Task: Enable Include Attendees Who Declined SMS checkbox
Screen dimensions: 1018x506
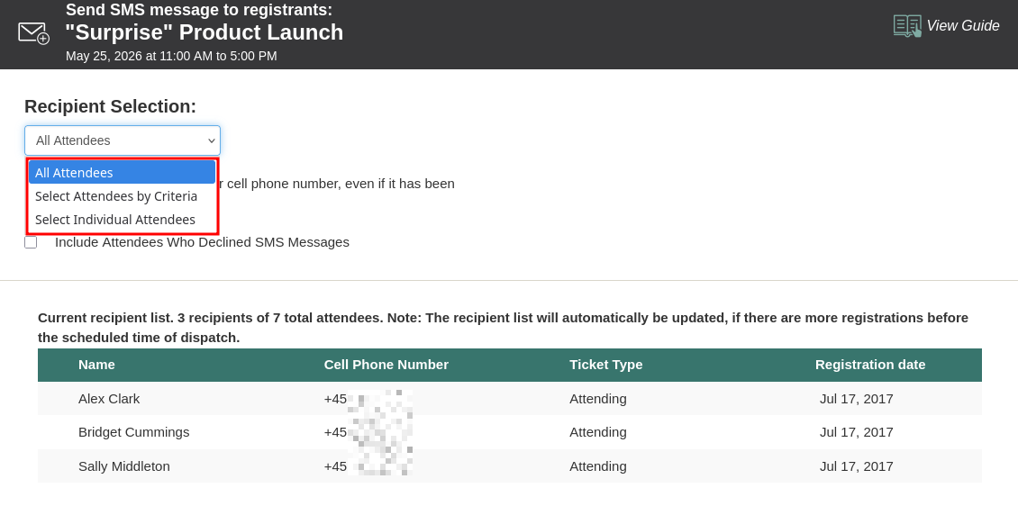Action: 31,242
